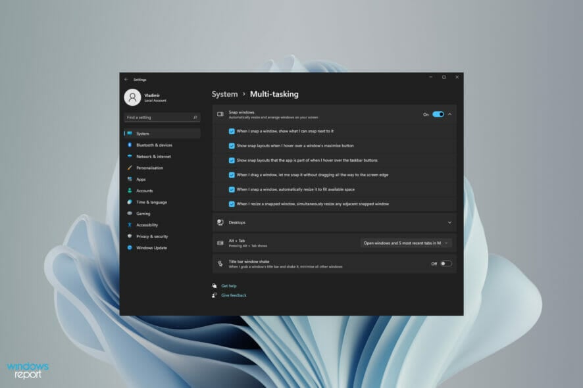Click the Privacy & security shield icon

[130, 236]
